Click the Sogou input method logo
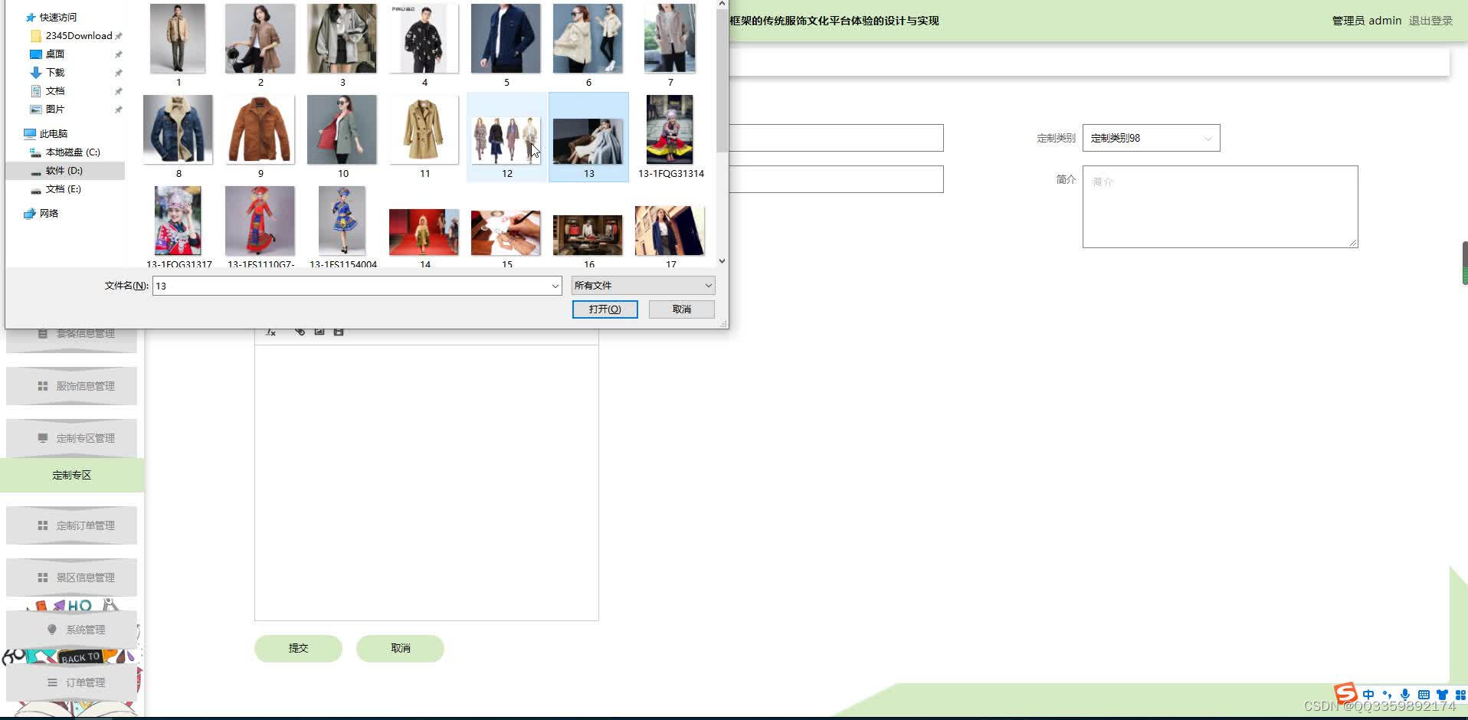Image resolution: width=1468 pixels, height=720 pixels. point(1346,695)
